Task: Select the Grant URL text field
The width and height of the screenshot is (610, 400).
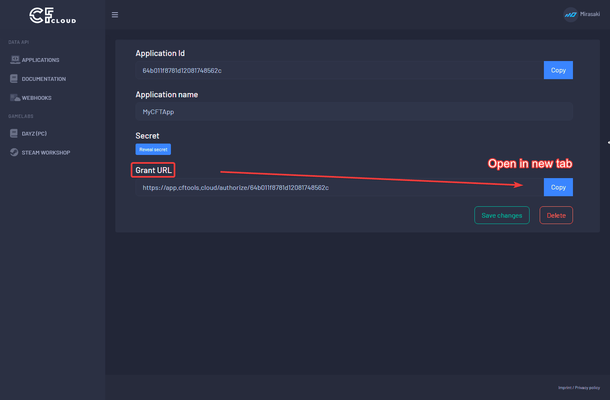Action: (x=340, y=187)
